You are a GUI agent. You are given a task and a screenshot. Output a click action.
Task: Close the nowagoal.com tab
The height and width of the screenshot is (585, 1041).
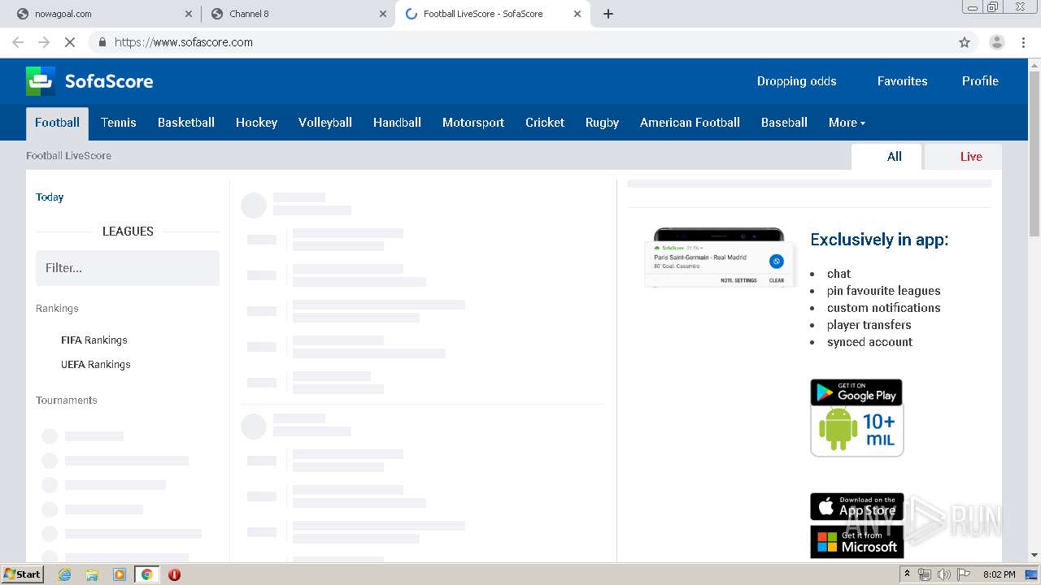[189, 14]
